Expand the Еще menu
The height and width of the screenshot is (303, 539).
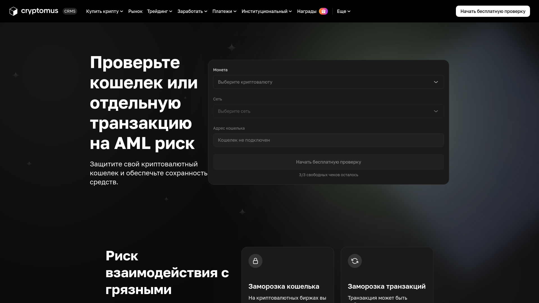coord(344,11)
